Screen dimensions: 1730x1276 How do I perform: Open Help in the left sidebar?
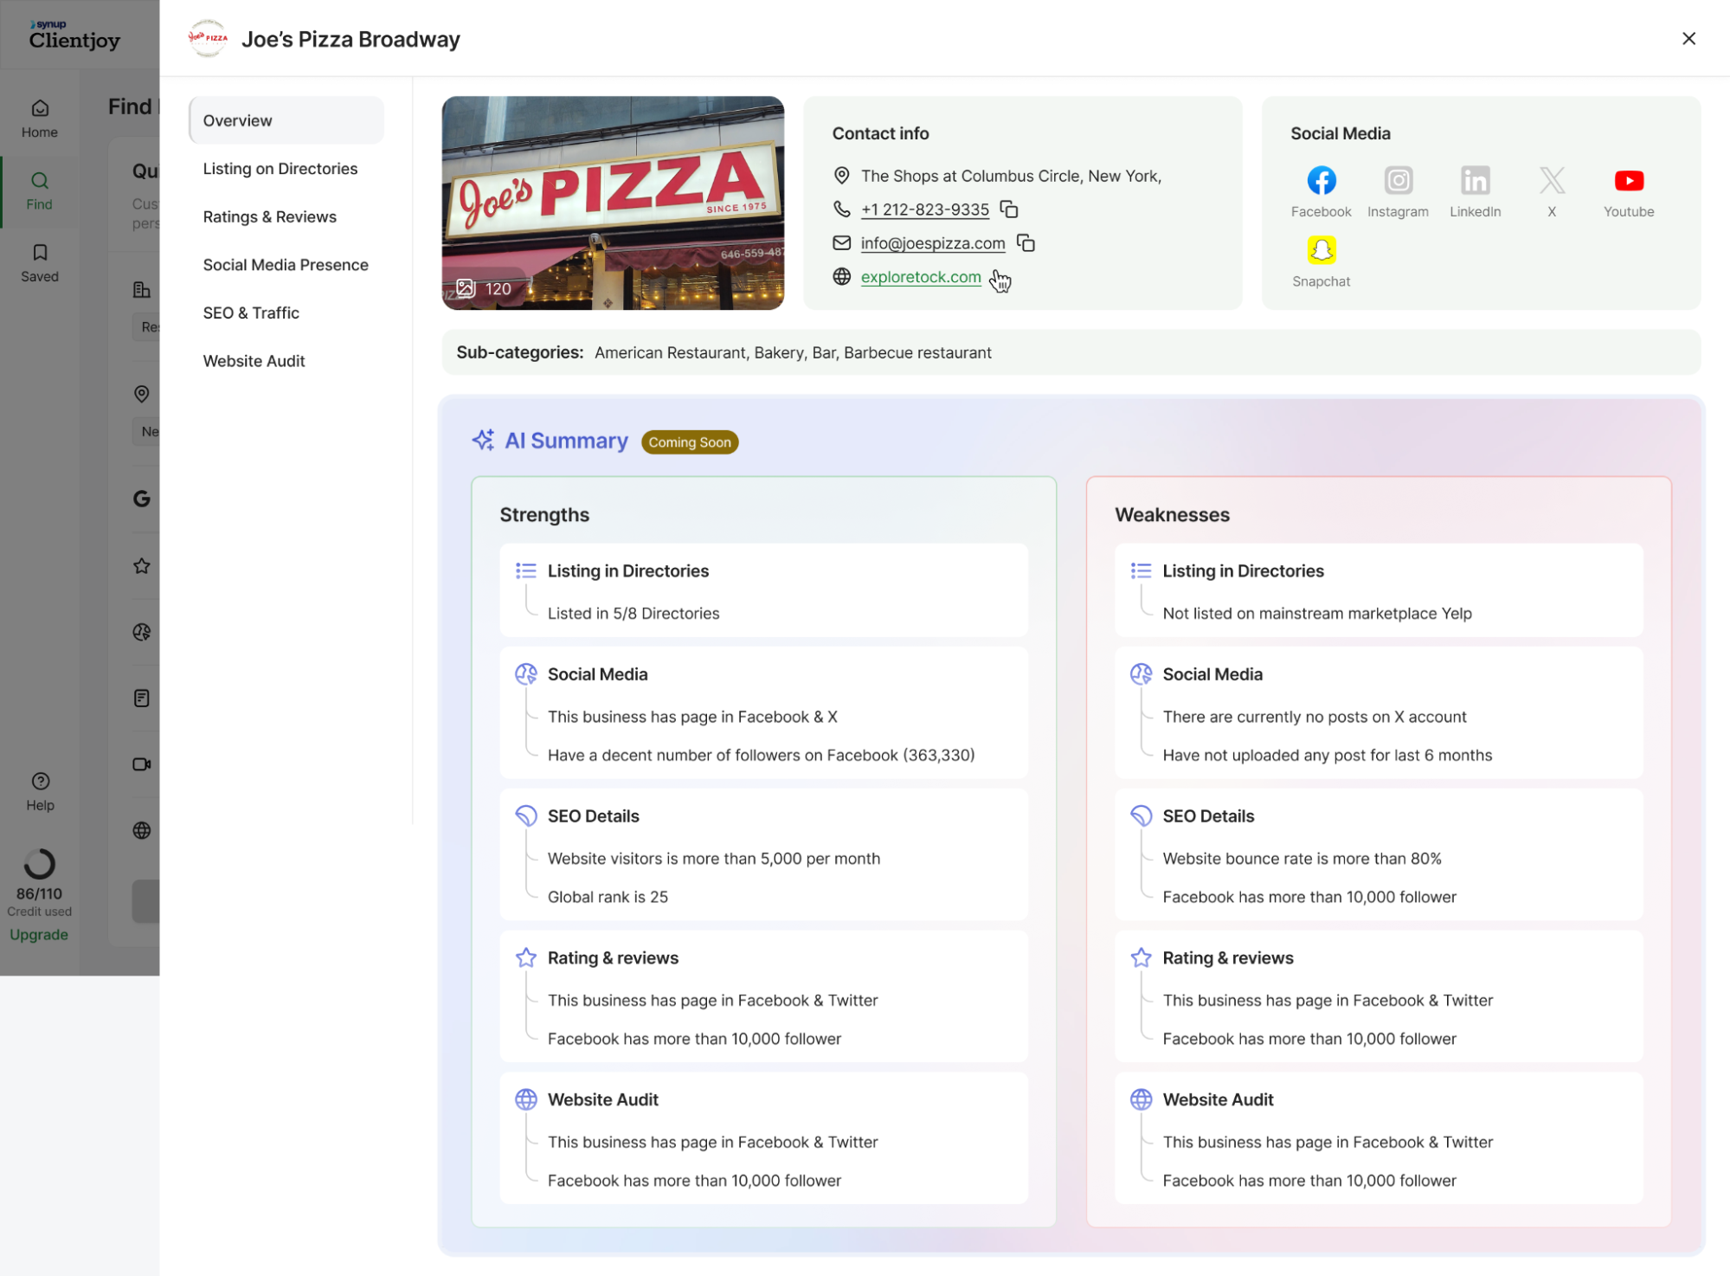click(x=40, y=791)
